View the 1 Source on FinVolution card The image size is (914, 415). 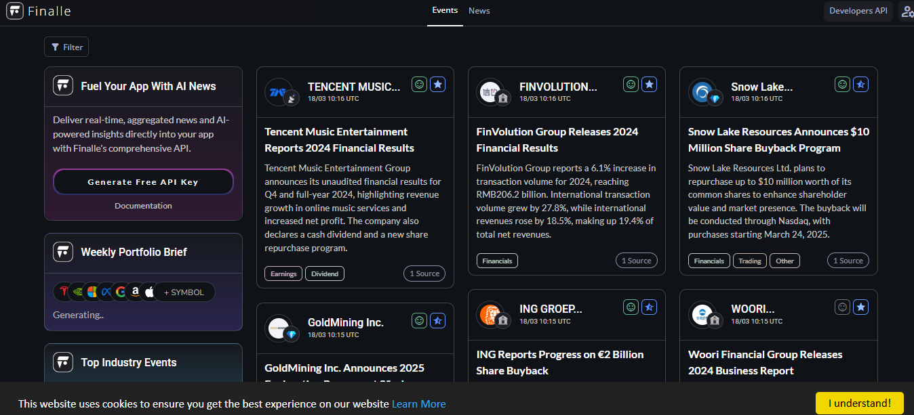tap(636, 261)
